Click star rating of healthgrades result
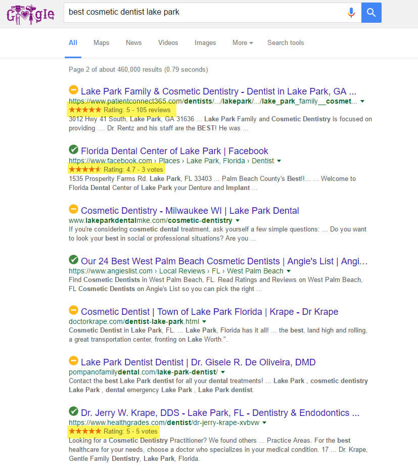The height and width of the screenshot is (471, 418). coord(85,432)
